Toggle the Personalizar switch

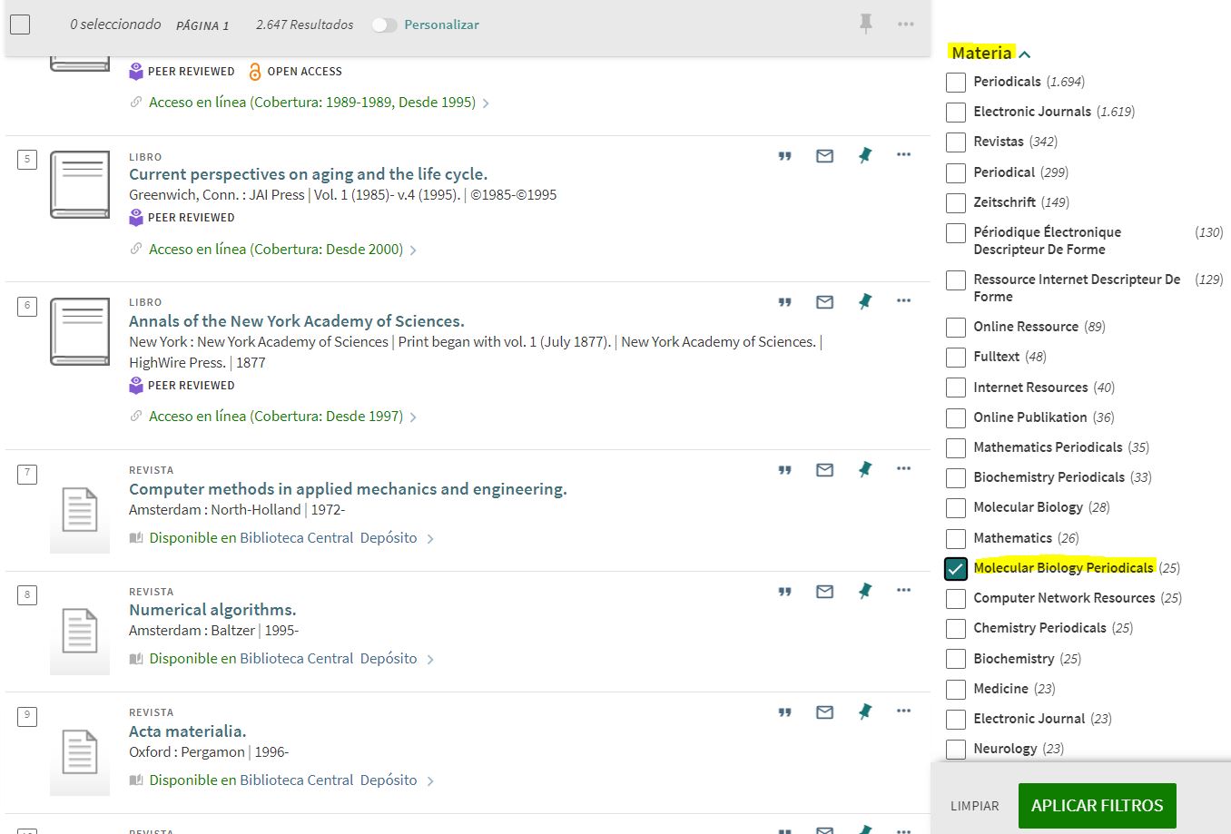pyautogui.click(x=385, y=25)
